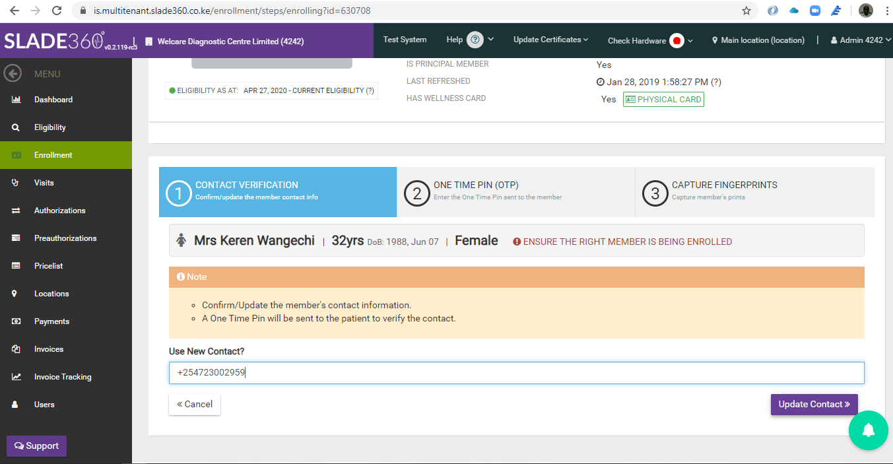893x464 pixels.
Task: Click the Locations pin icon
Action: (15, 294)
